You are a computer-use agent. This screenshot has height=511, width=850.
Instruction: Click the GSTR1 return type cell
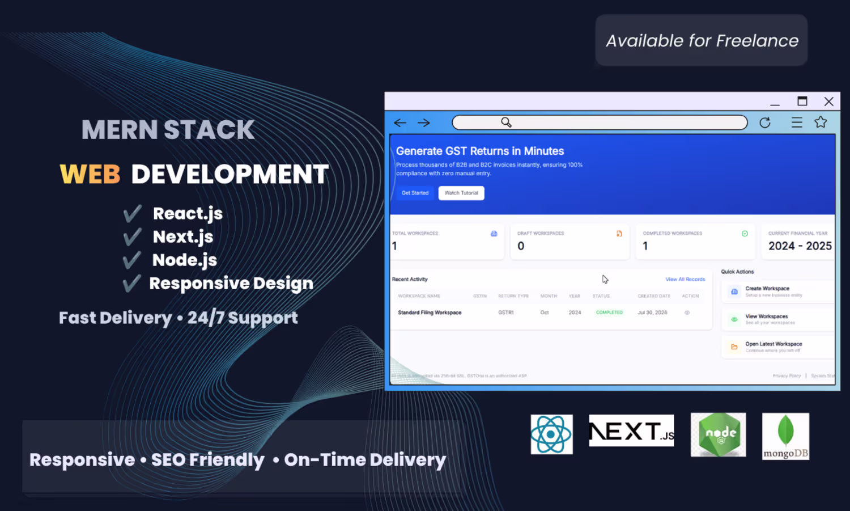[x=506, y=312]
